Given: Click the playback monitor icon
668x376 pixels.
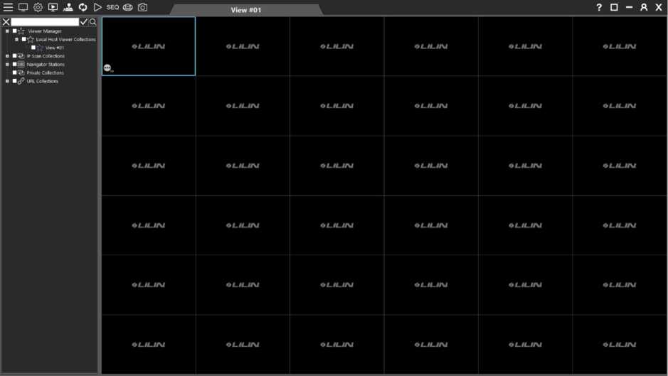Looking at the screenshot, I should pos(53,7).
